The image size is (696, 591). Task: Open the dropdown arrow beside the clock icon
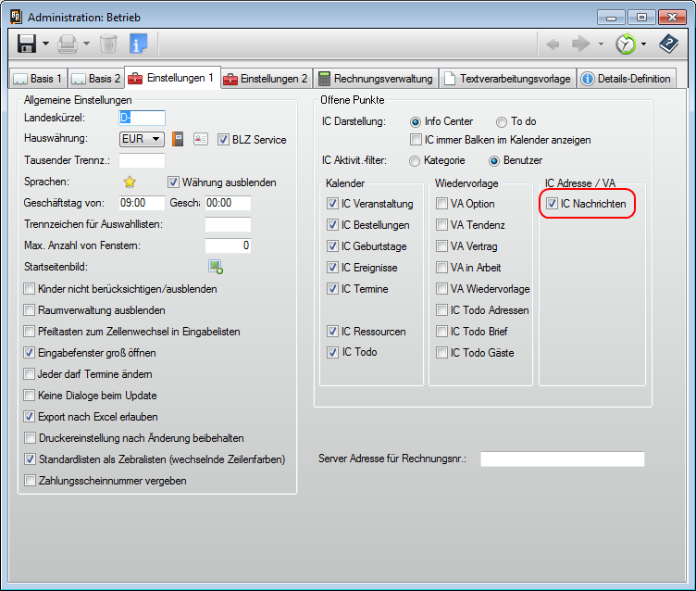644,44
